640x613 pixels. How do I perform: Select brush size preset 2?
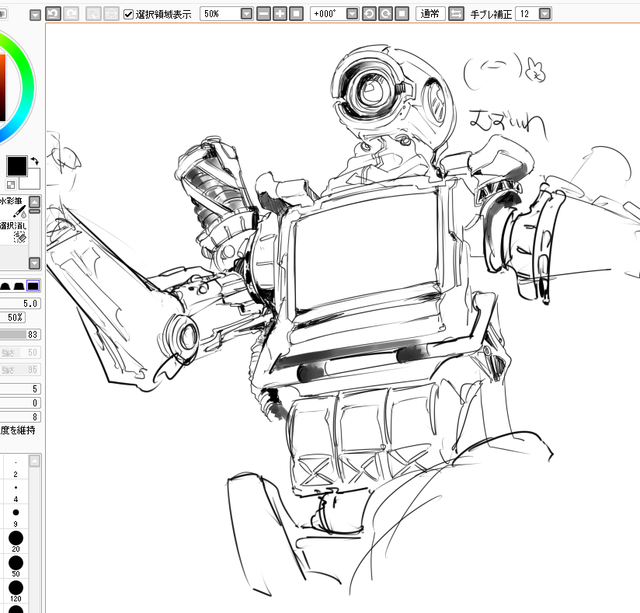pos(16,468)
